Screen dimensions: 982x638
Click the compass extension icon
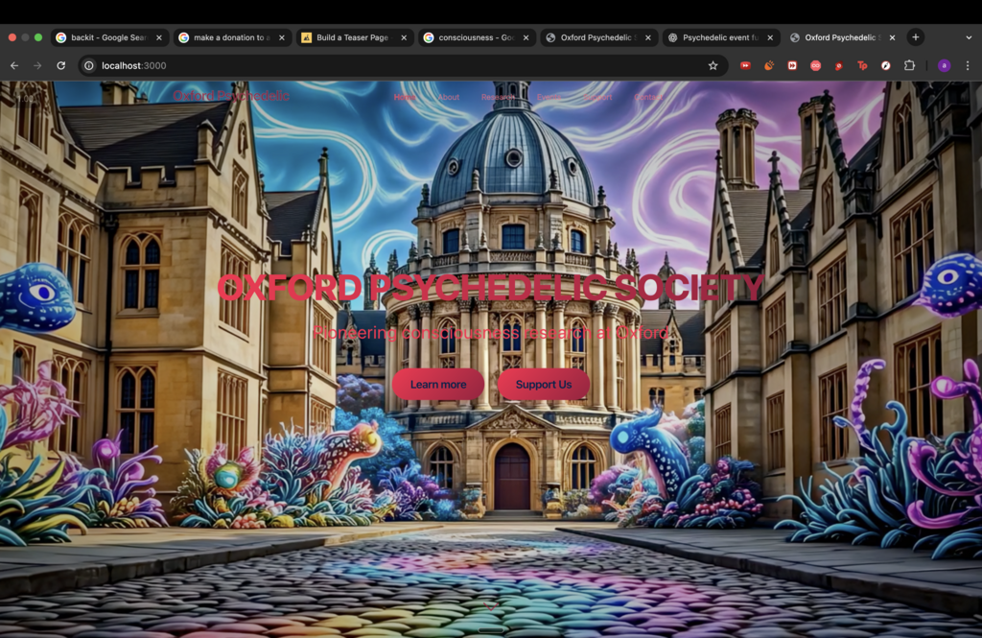pos(885,65)
